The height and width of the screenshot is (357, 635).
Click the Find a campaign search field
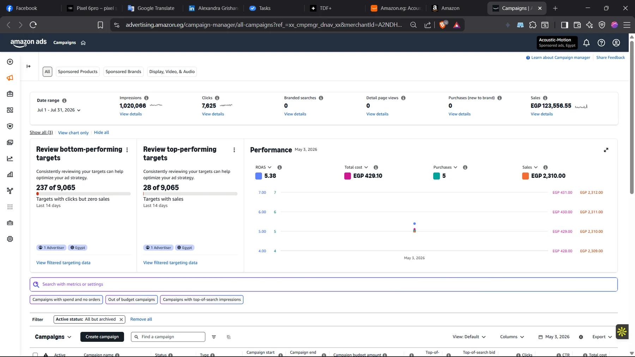tap(168, 337)
